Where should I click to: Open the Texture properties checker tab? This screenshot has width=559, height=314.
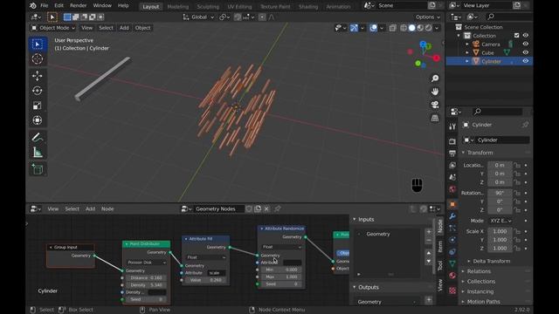click(452, 290)
